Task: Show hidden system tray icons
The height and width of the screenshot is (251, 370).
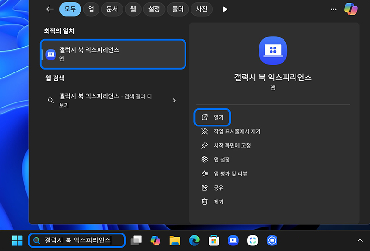Action: coord(360,240)
